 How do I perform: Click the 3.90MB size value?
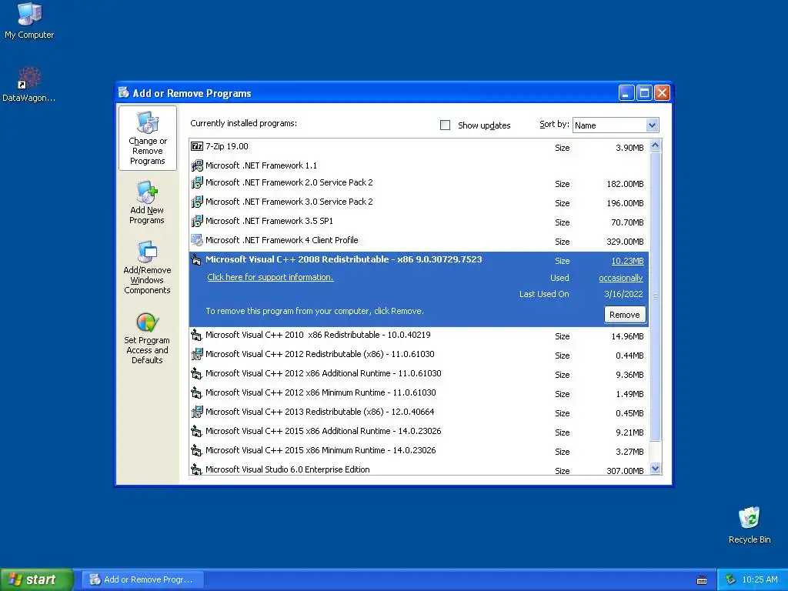(x=629, y=148)
